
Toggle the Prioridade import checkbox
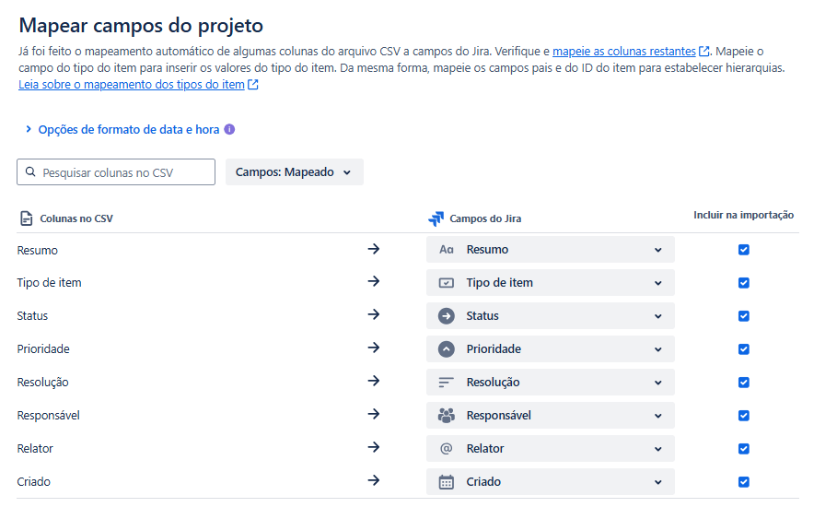744,349
